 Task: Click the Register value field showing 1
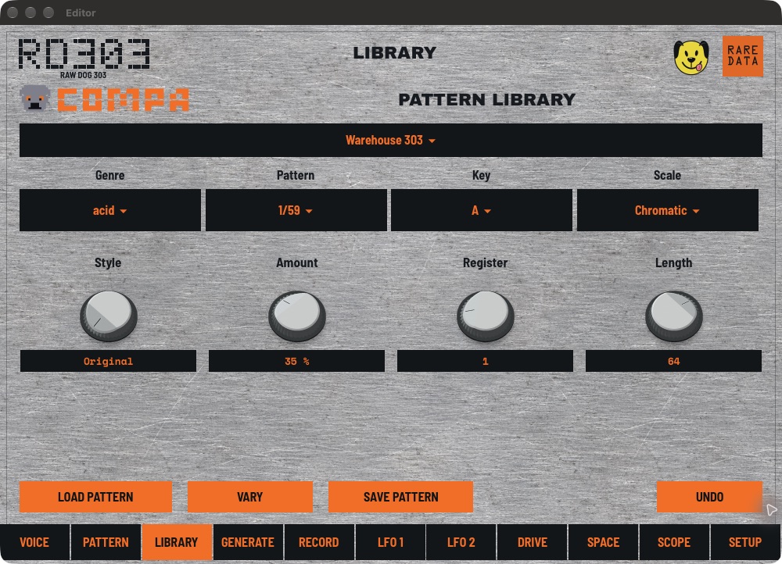pos(486,361)
